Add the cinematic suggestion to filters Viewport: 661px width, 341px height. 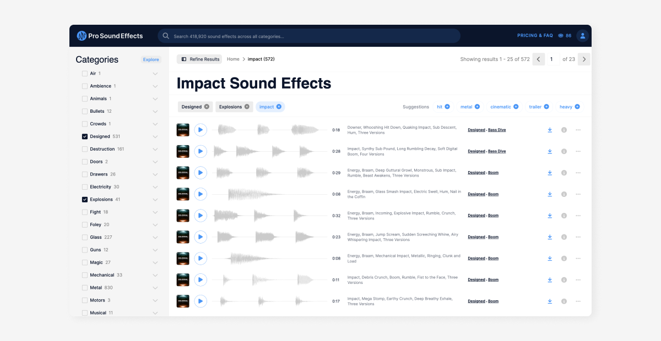(x=504, y=106)
